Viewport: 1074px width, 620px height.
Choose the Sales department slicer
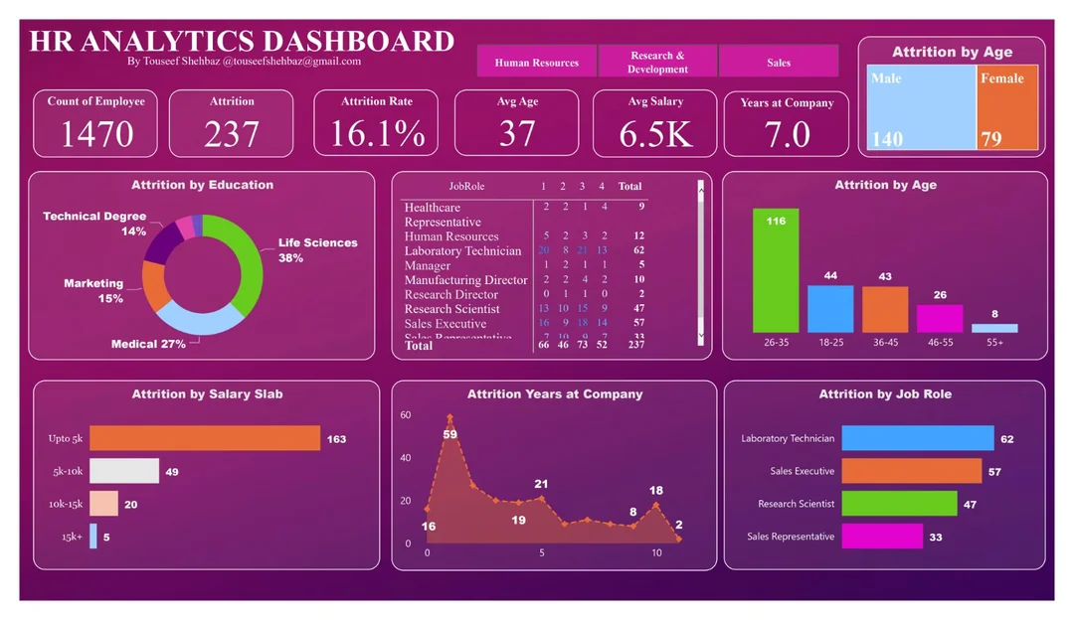[779, 62]
